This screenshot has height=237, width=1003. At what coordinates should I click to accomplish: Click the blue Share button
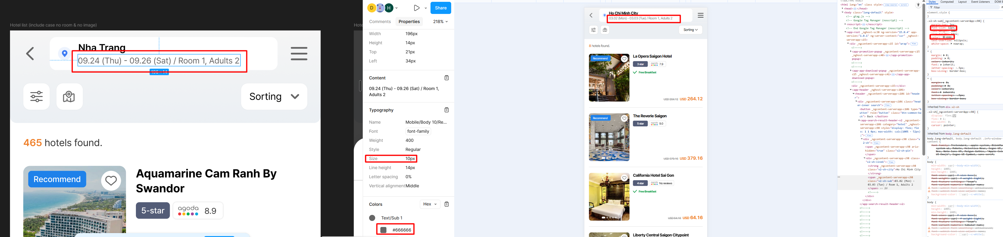[x=440, y=8]
